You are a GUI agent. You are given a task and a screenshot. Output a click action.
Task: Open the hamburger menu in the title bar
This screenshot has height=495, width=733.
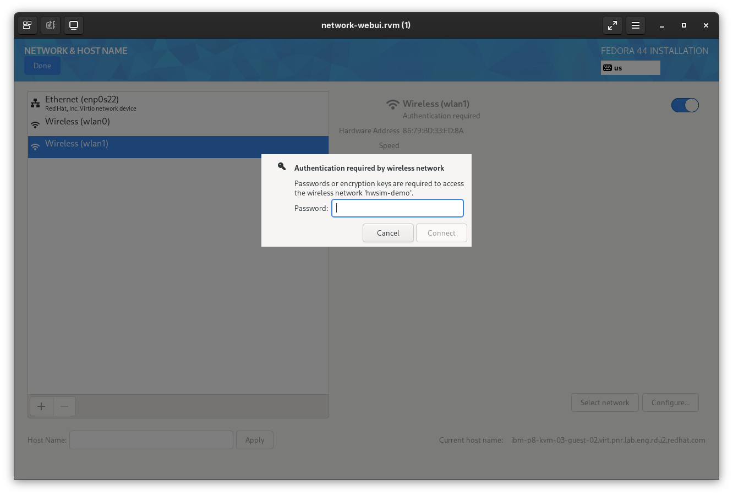636,25
